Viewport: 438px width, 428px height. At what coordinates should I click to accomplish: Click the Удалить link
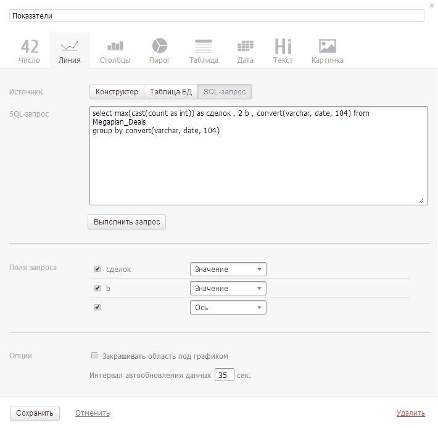point(410,413)
